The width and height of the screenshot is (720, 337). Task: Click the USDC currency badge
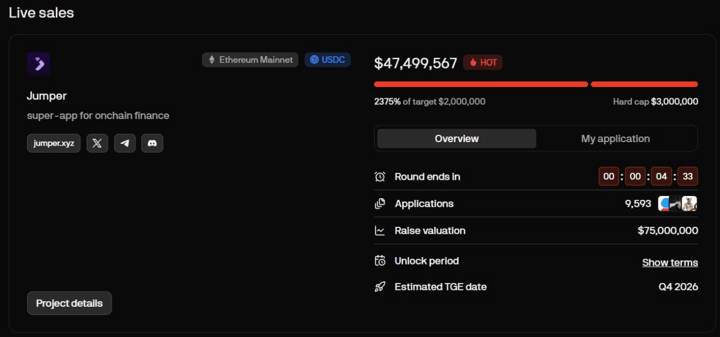(x=327, y=60)
